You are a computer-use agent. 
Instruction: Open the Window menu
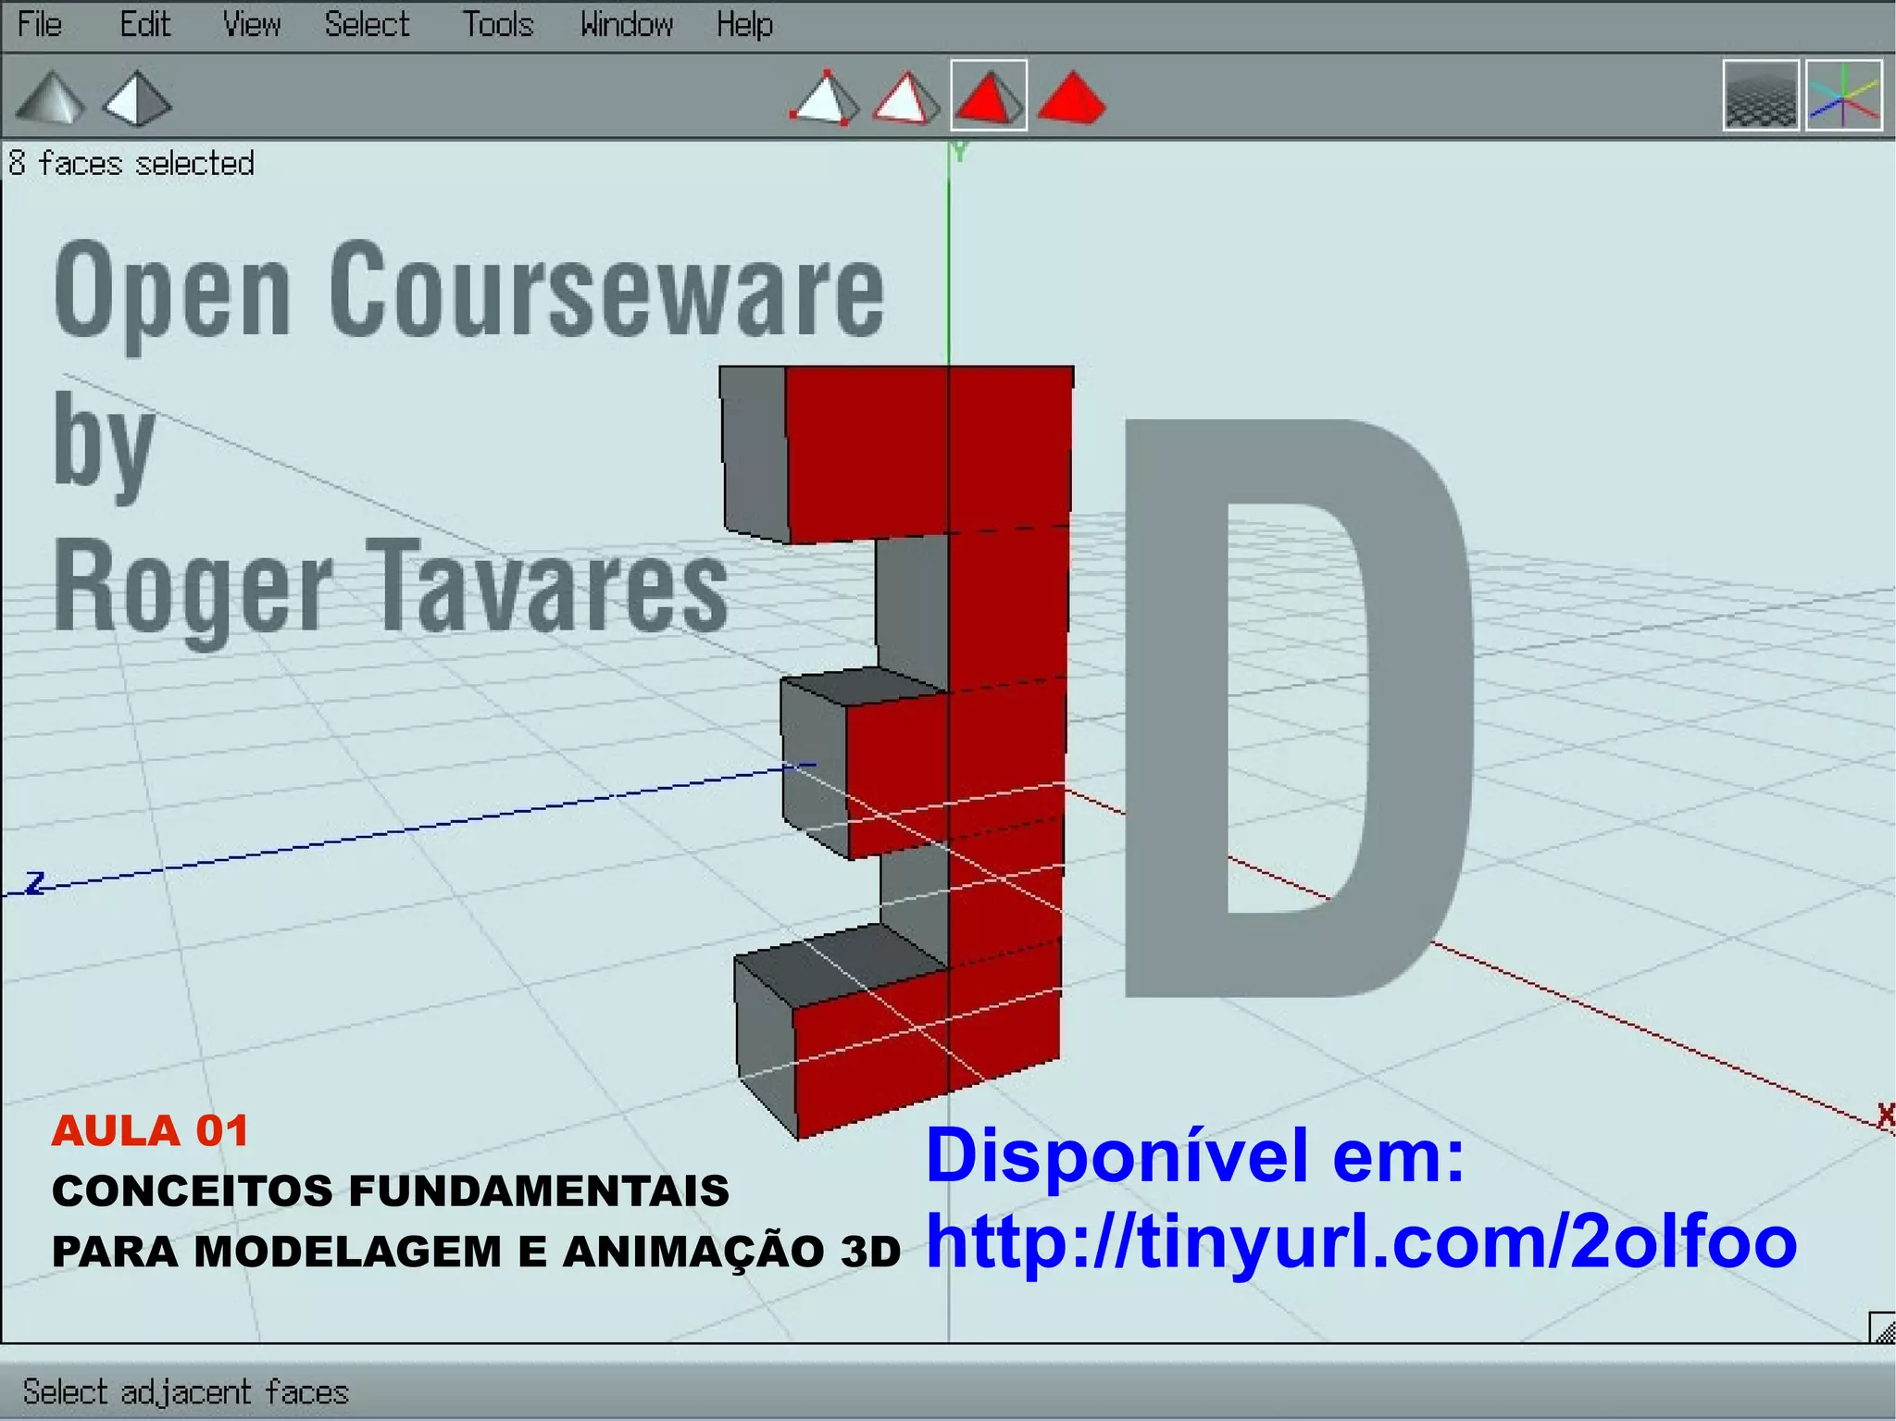click(x=627, y=24)
